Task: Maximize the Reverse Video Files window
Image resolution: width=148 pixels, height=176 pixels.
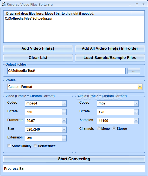Action: pyautogui.click(x=137, y=4)
